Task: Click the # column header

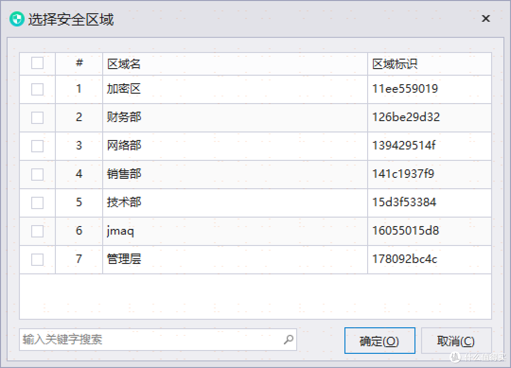Action: pos(79,64)
